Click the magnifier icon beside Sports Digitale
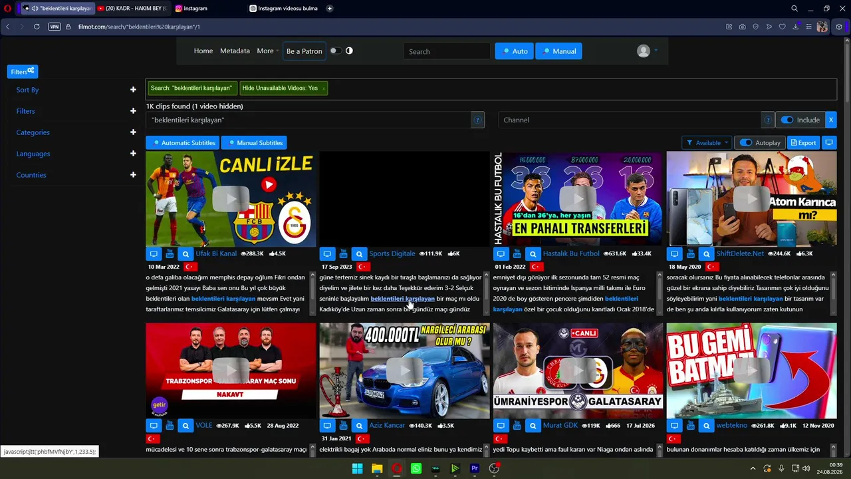Screen dimensions: 851x479 point(359,253)
